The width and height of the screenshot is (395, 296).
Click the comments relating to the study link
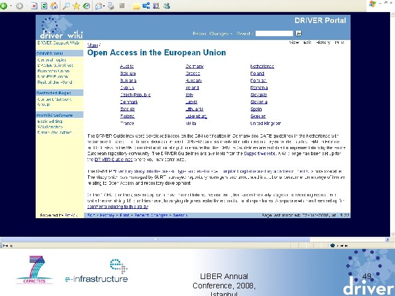coord(117,207)
